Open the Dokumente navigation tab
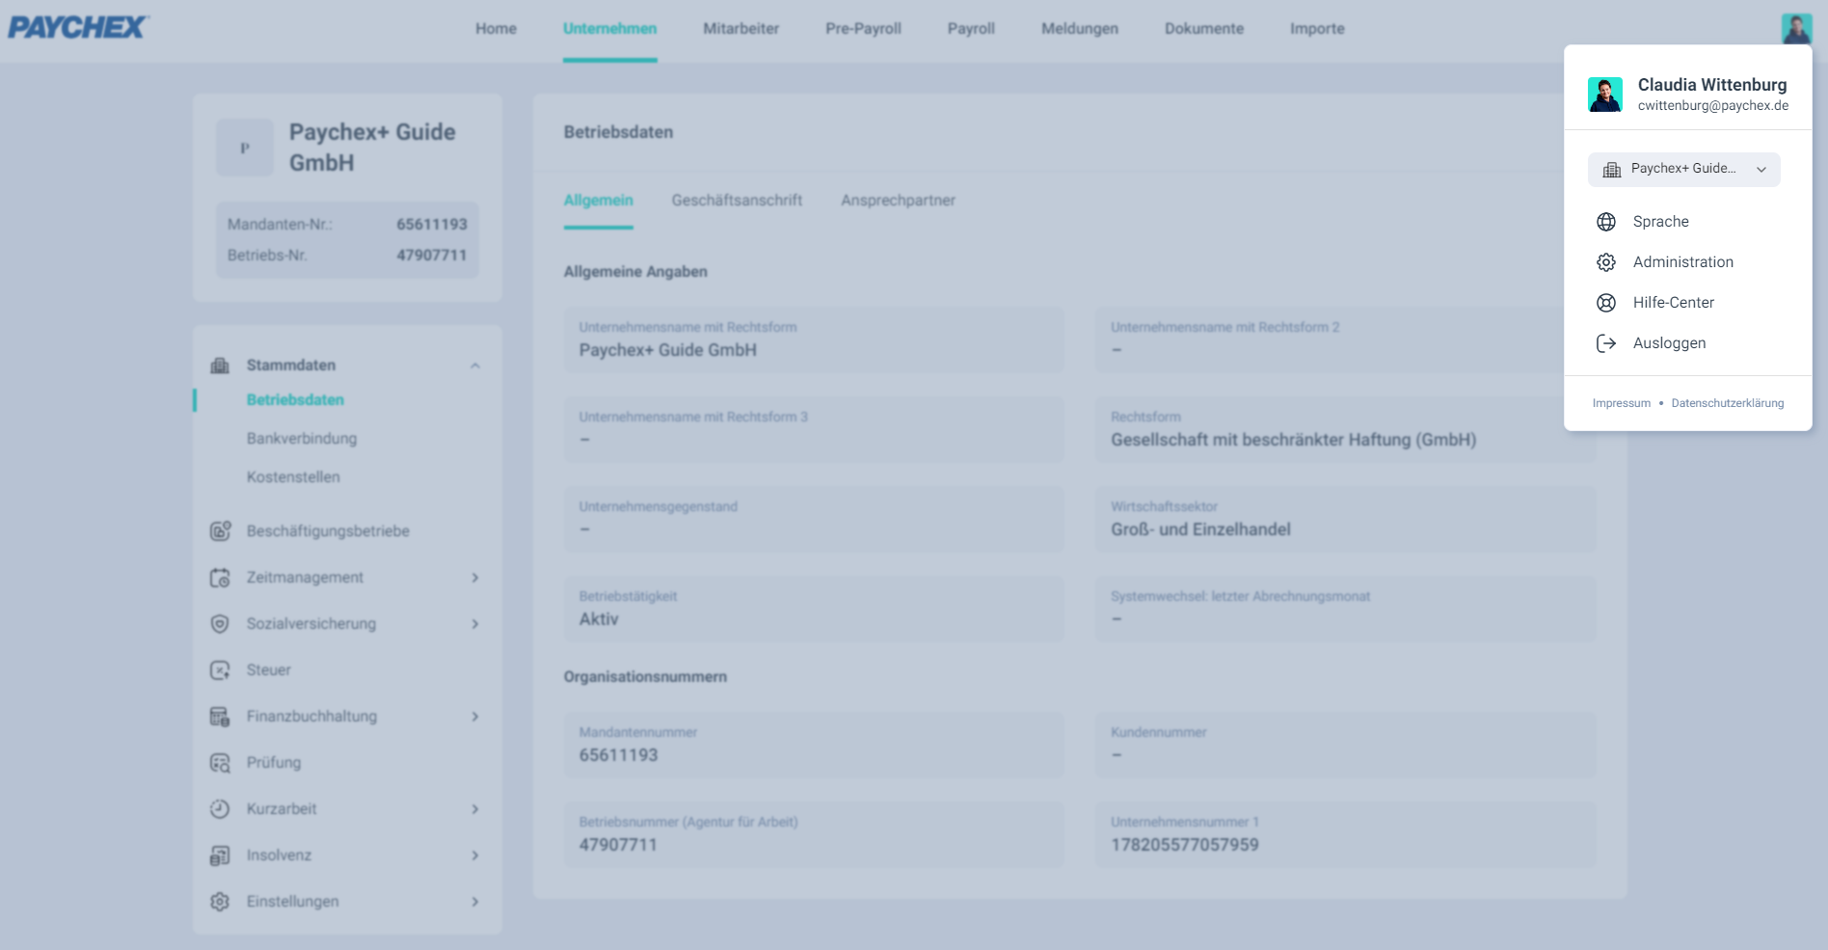 coord(1204,29)
